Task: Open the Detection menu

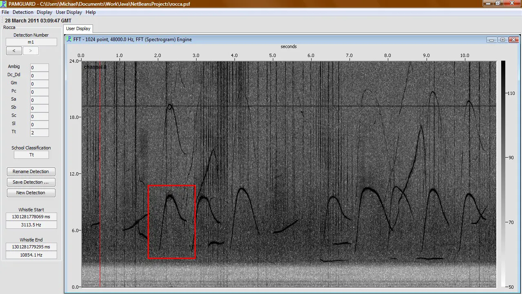Action: (x=23, y=12)
